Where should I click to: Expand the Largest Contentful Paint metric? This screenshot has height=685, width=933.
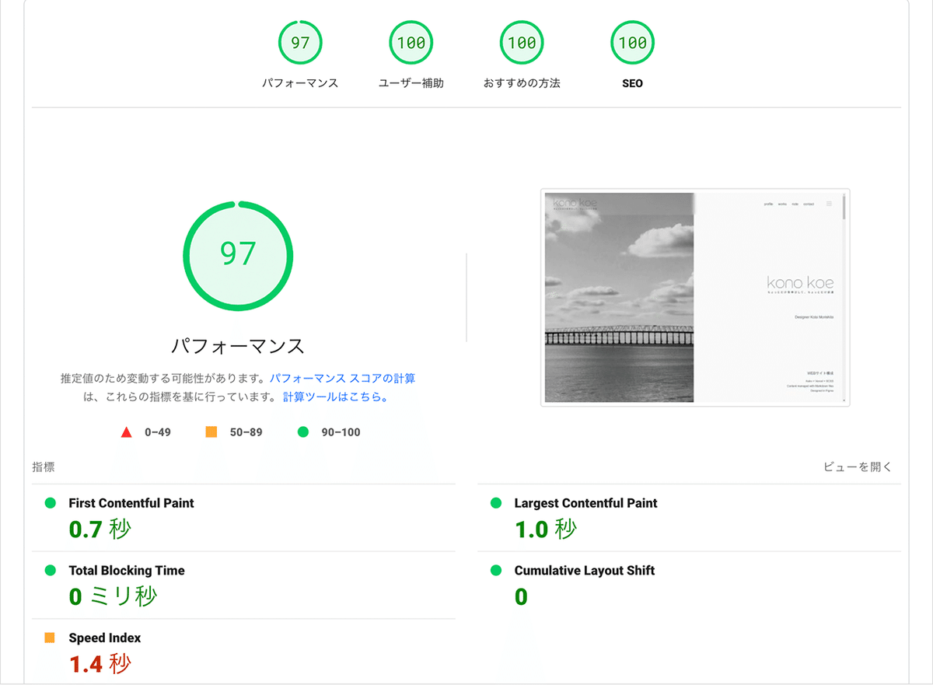pyautogui.click(x=690, y=518)
